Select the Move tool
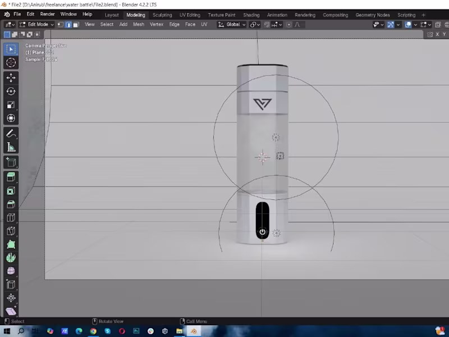The height and width of the screenshot is (337, 449). (x=11, y=78)
